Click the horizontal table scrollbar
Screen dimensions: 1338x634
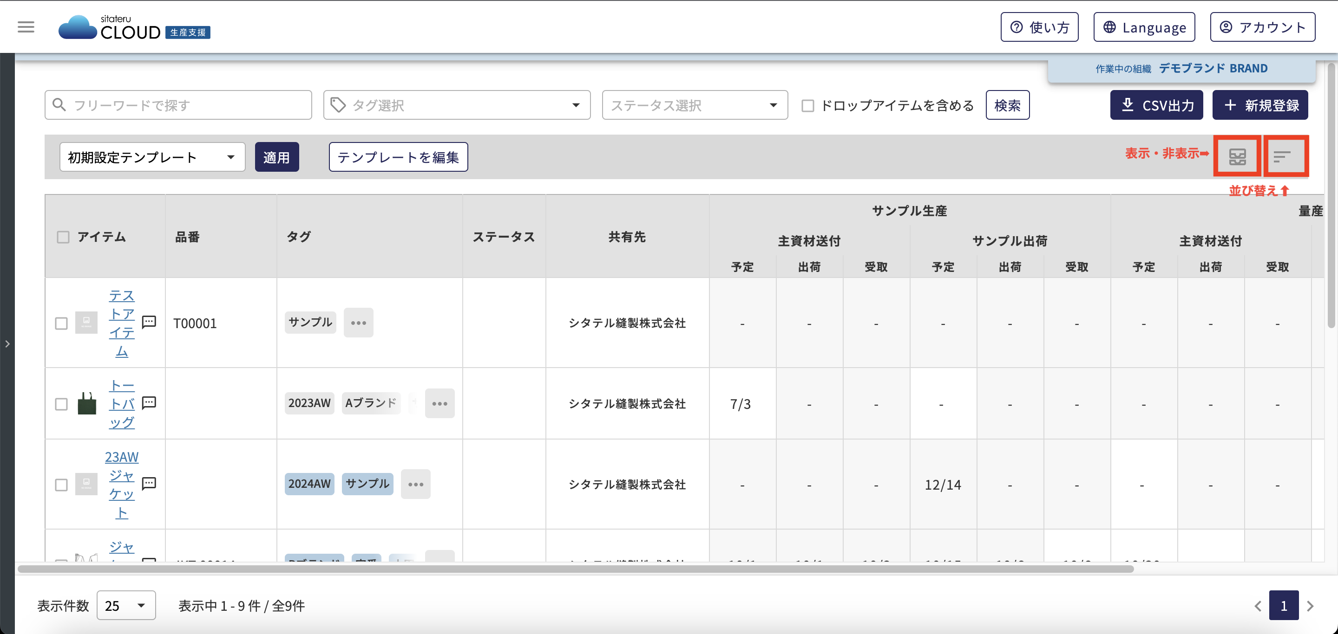(x=576, y=569)
